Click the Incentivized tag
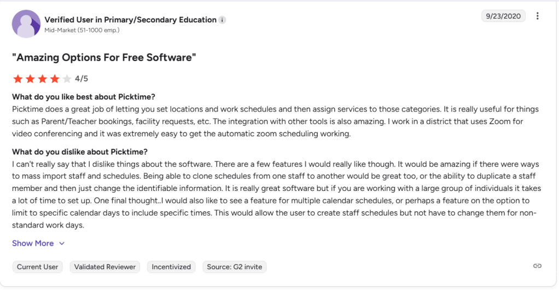Image resolution: width=559 pixels, height=290 pixels. click(x=171, y=267)
